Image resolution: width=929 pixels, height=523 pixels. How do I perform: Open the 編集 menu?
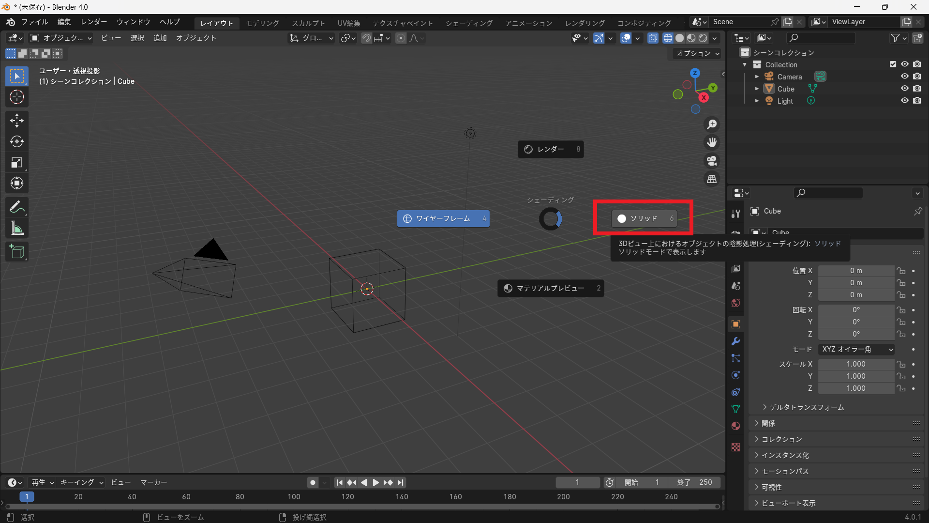coord(64,22)
